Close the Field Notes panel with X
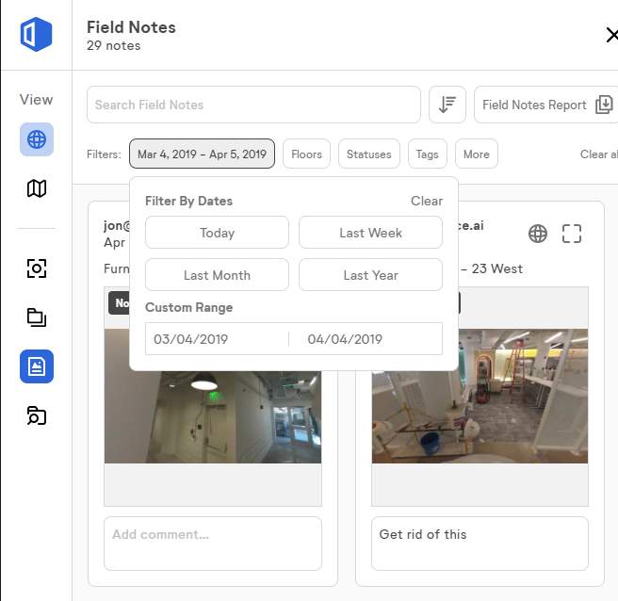The image size is (618, 601). [x=611, y=35]
